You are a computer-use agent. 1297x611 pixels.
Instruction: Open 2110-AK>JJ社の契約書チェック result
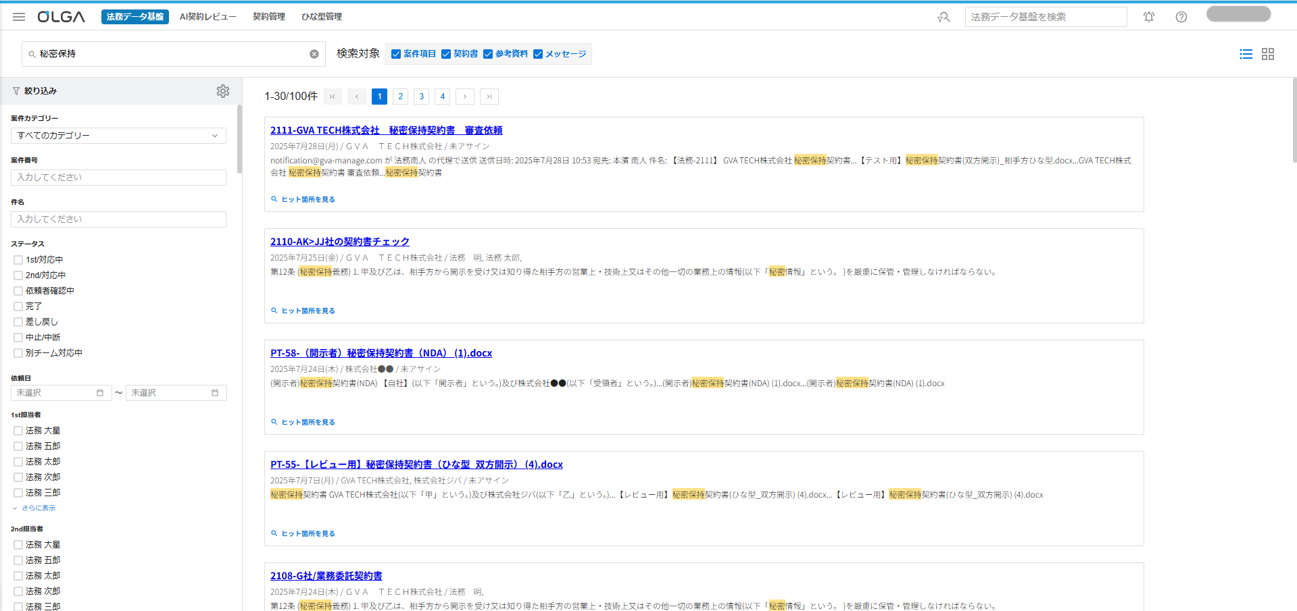340,242
